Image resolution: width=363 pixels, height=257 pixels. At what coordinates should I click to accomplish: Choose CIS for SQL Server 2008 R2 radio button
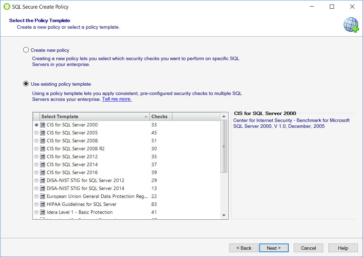[36, 149]
